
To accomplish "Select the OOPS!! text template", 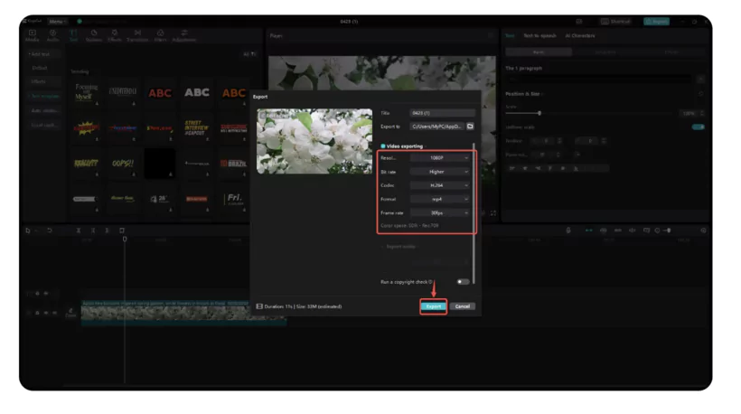I will coord(123,163).
